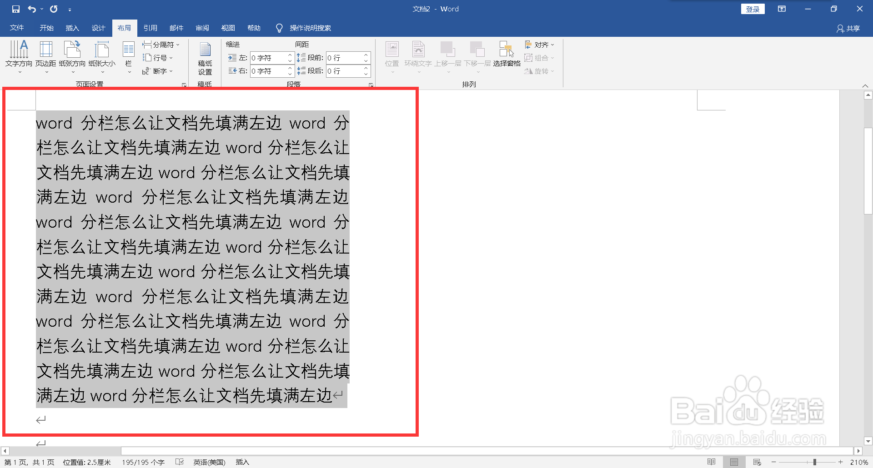Switch to Read Mode view

712,462
